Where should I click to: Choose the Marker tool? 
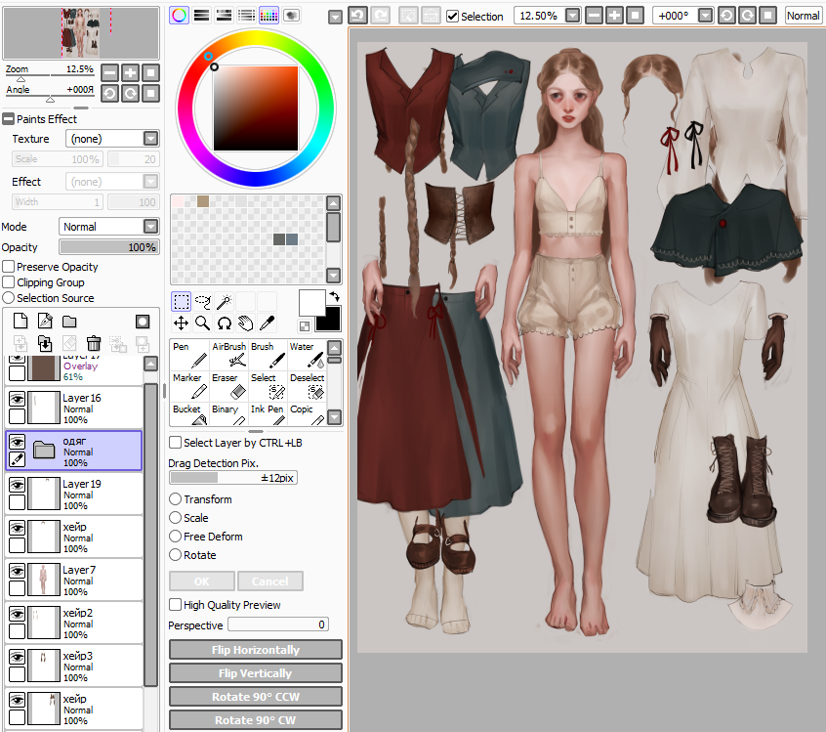coord(189,387)
